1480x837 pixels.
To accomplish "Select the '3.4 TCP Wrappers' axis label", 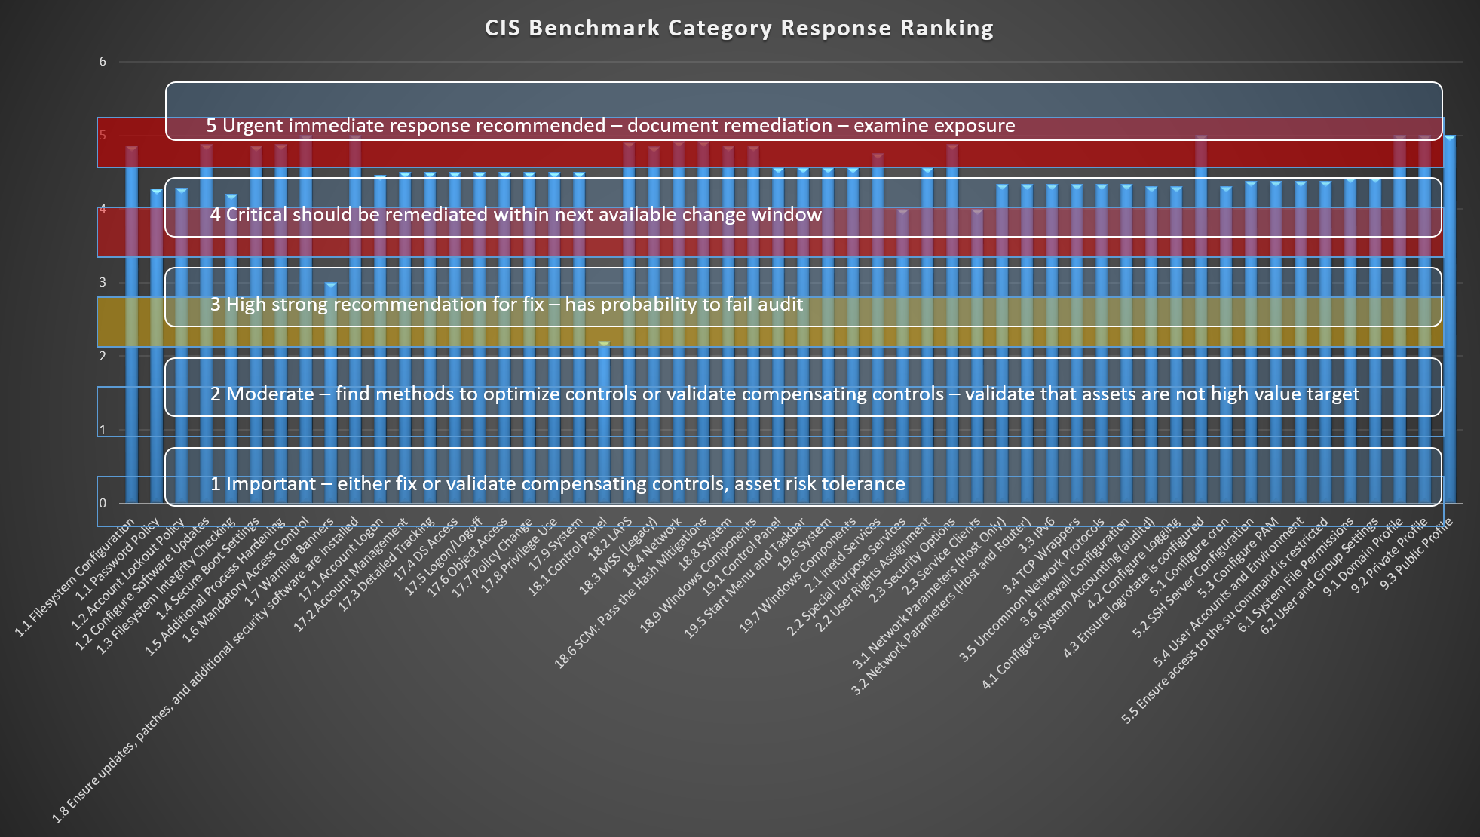I will coord(1041,556).
